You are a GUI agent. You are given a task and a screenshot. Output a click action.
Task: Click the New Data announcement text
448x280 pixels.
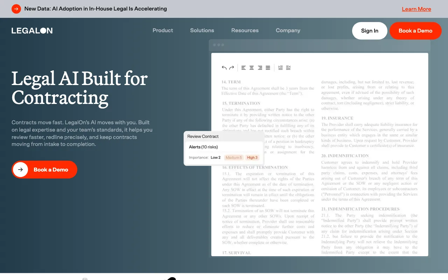coord(96,9)
